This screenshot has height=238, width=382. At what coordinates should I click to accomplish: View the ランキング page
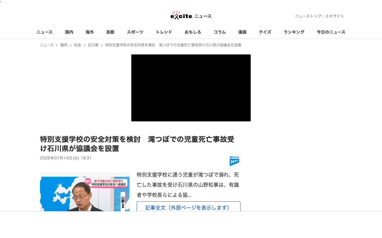click(294, 32)
